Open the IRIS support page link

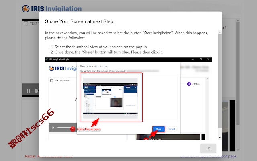click(x=208, y=156)
